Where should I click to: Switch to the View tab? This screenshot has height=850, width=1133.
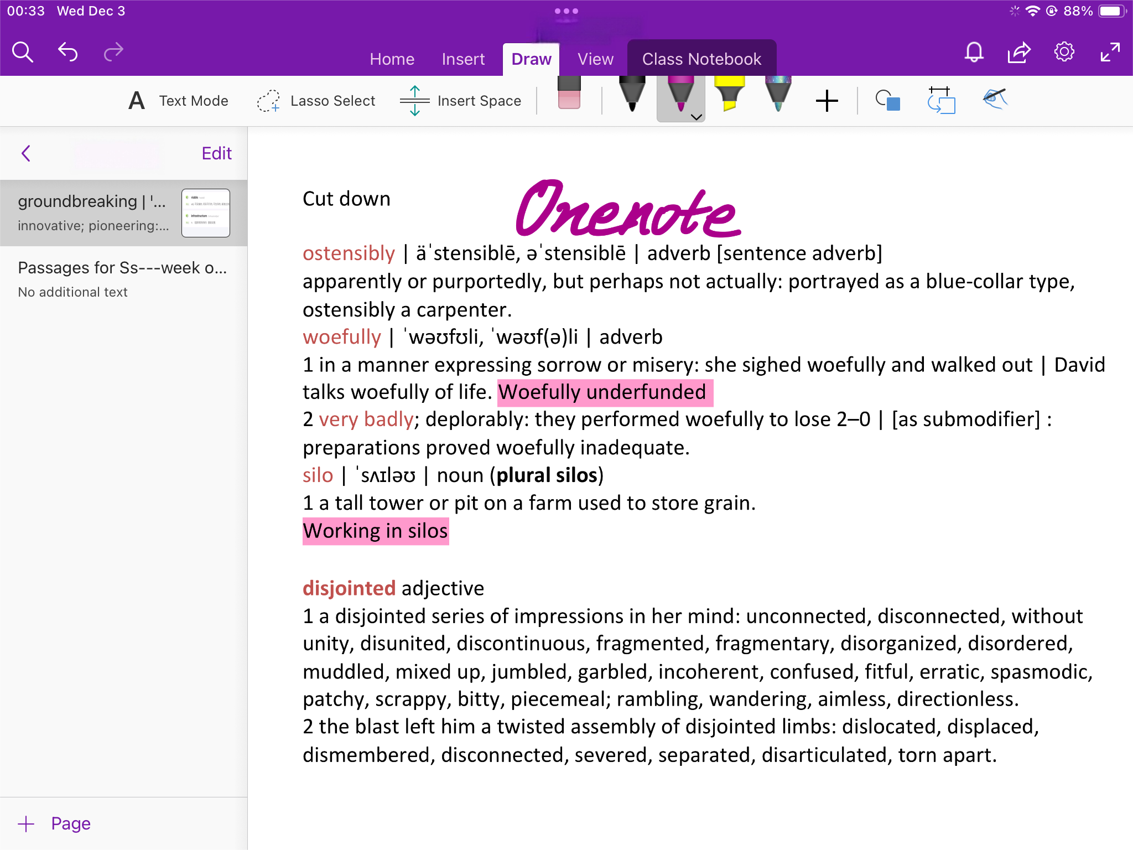[594, 59]
